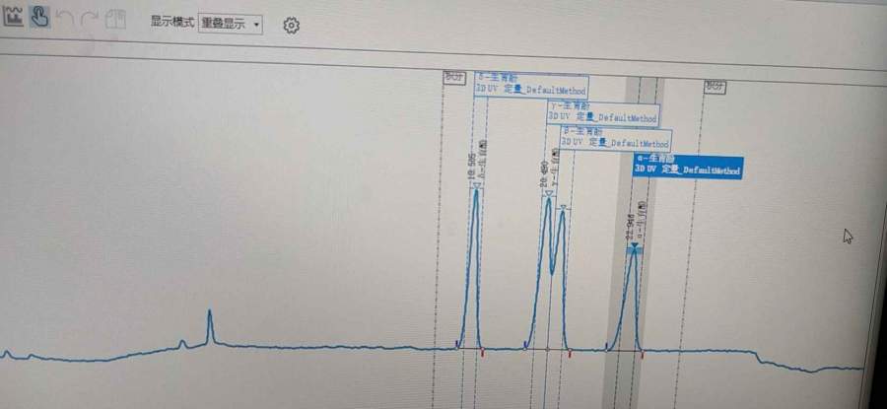Click the triangle apex marker at 18.505 peak

(477, 185)
